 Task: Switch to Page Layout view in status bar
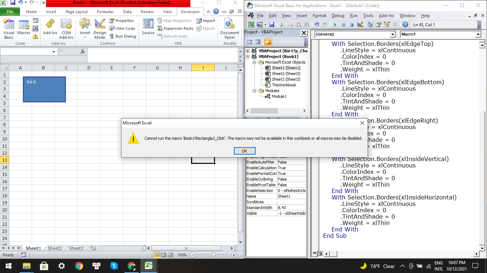click(164, 255)
